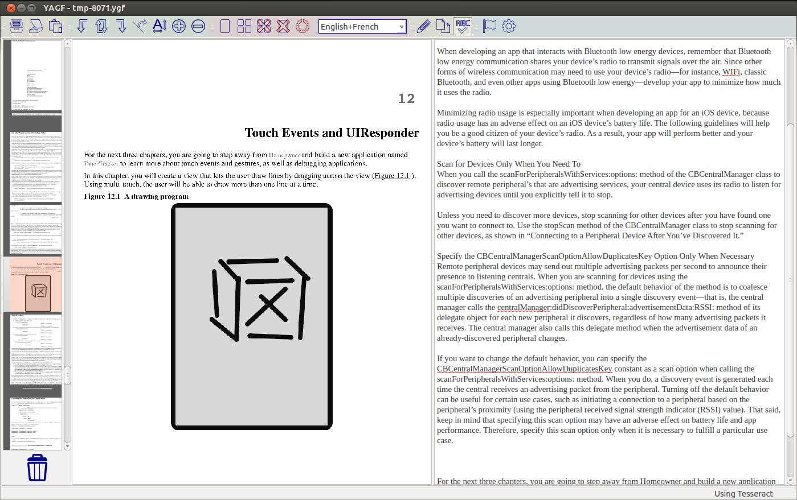Click the rotate 180 degrees icon

[101, 26]
